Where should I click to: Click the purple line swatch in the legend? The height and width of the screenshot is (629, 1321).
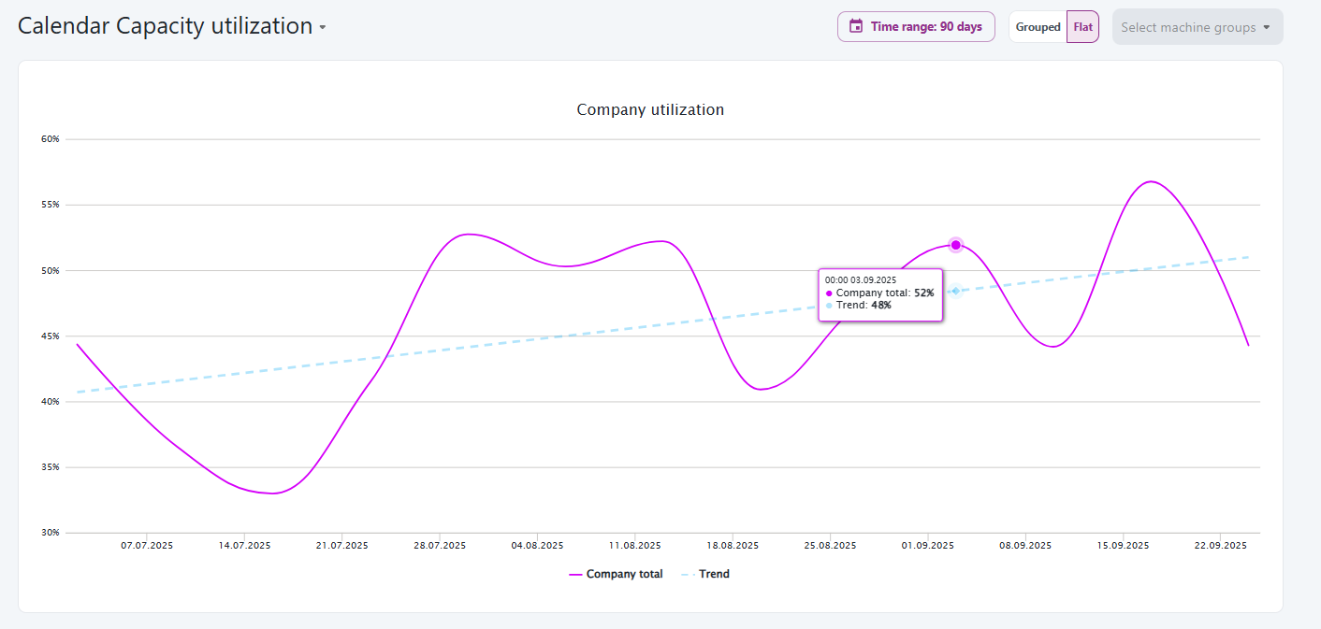575,575
